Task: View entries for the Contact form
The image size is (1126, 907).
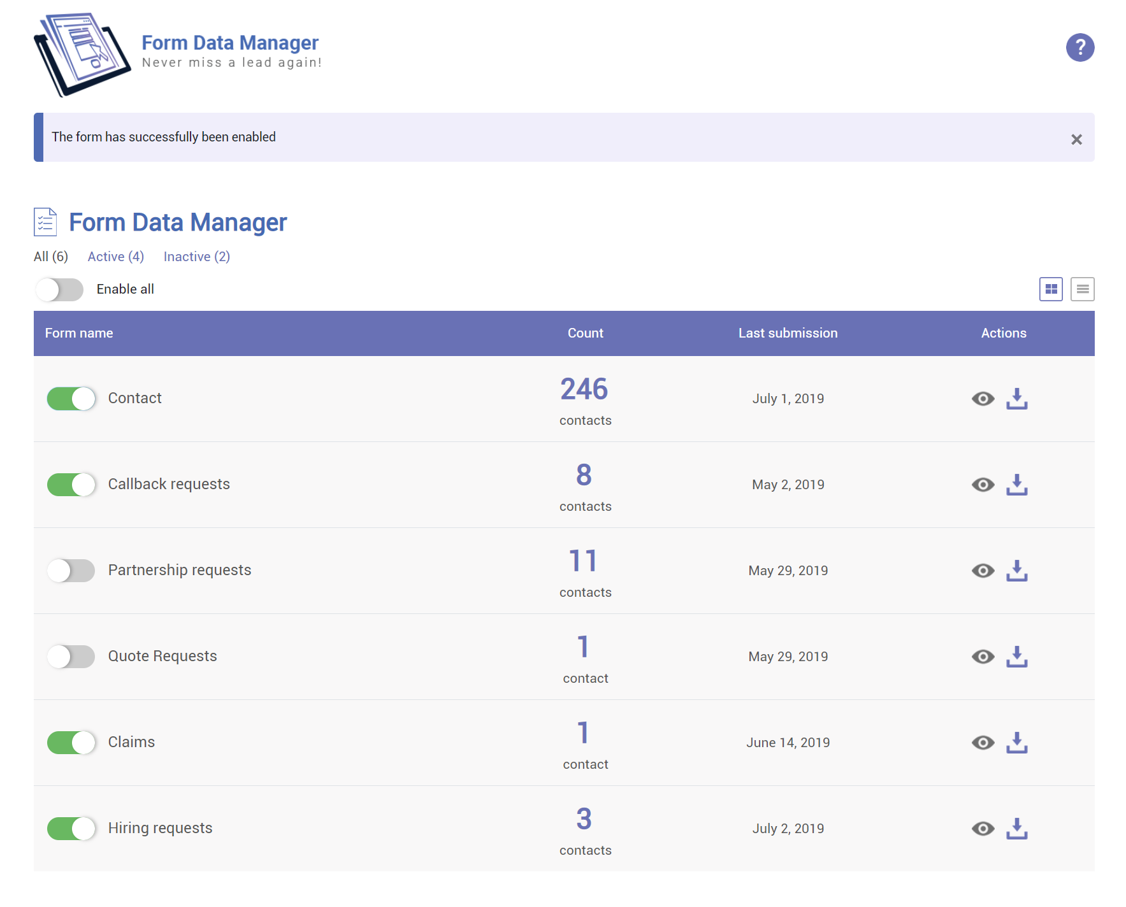Action: (983, 399)
